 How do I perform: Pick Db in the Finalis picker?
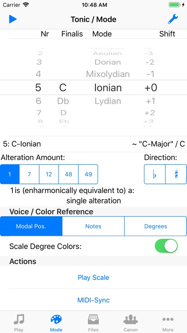coord(63,101)
